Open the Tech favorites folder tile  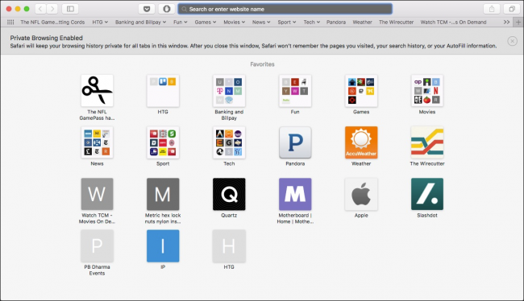[229, 142]
